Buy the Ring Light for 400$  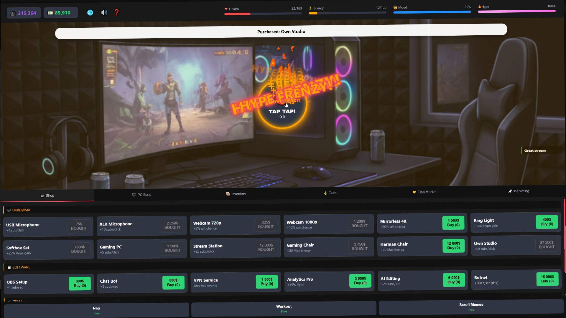tap(547, 222)
